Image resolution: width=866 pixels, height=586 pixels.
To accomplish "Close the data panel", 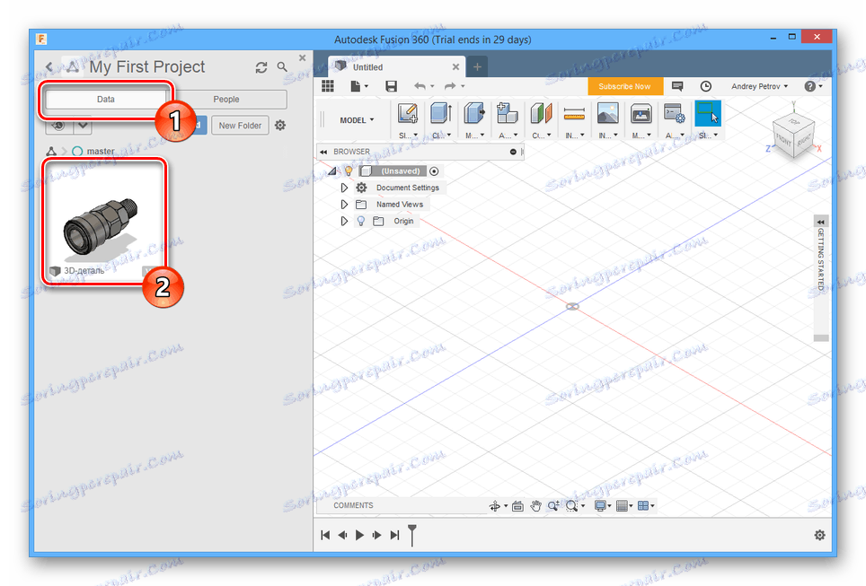I will pos(302,57).
